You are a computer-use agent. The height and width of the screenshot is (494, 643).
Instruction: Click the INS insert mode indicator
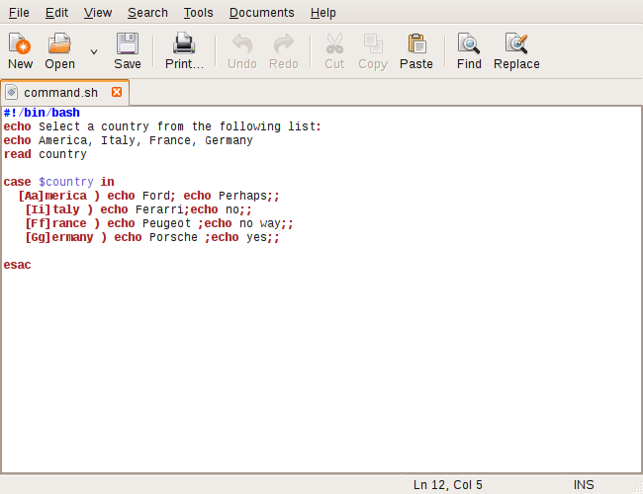tap(583, 485)
